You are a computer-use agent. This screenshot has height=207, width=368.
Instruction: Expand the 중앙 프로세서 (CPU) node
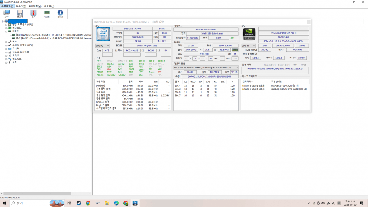(6, 24)
